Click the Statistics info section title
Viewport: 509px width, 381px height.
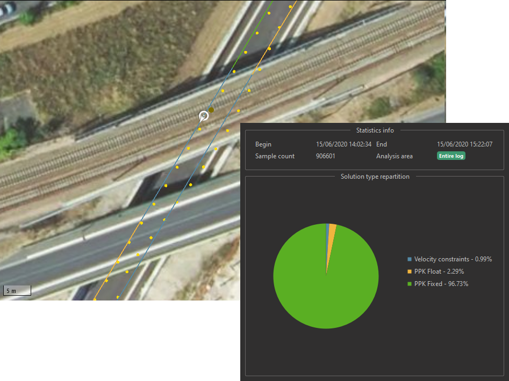click(x=375, y=130)
